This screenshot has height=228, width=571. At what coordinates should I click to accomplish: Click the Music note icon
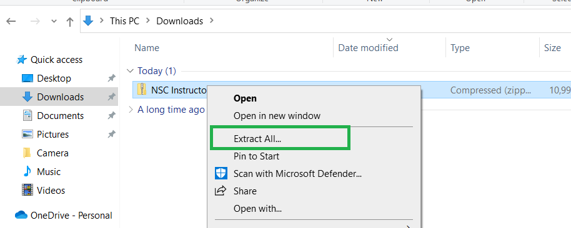click(x=27, y=171)
